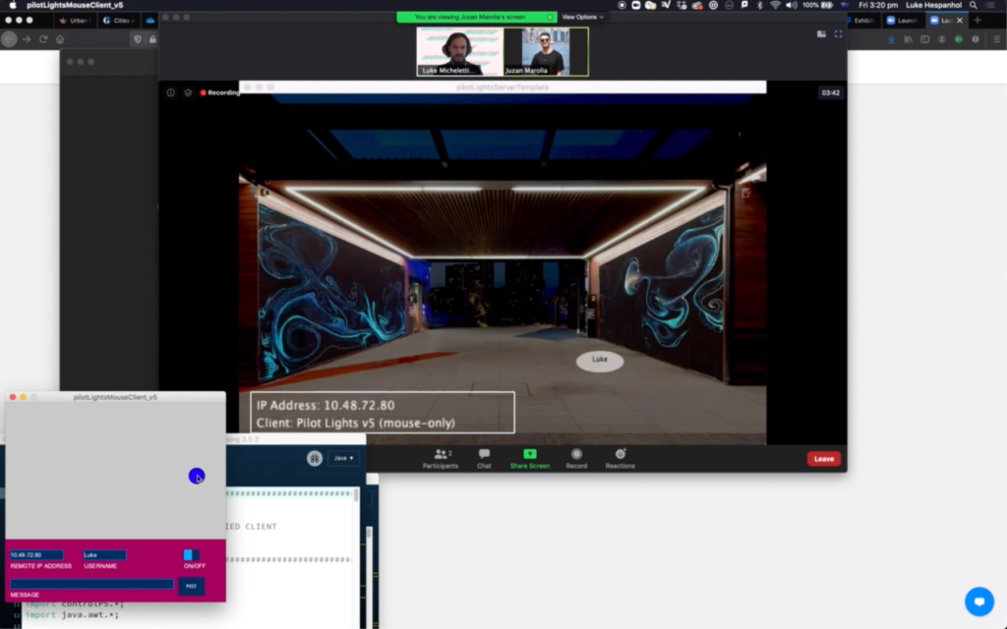This screenshot has height=629, width=1007.
Task: Select Juzan Marolia video thumbnail
Action: click(x=545, y=52)
